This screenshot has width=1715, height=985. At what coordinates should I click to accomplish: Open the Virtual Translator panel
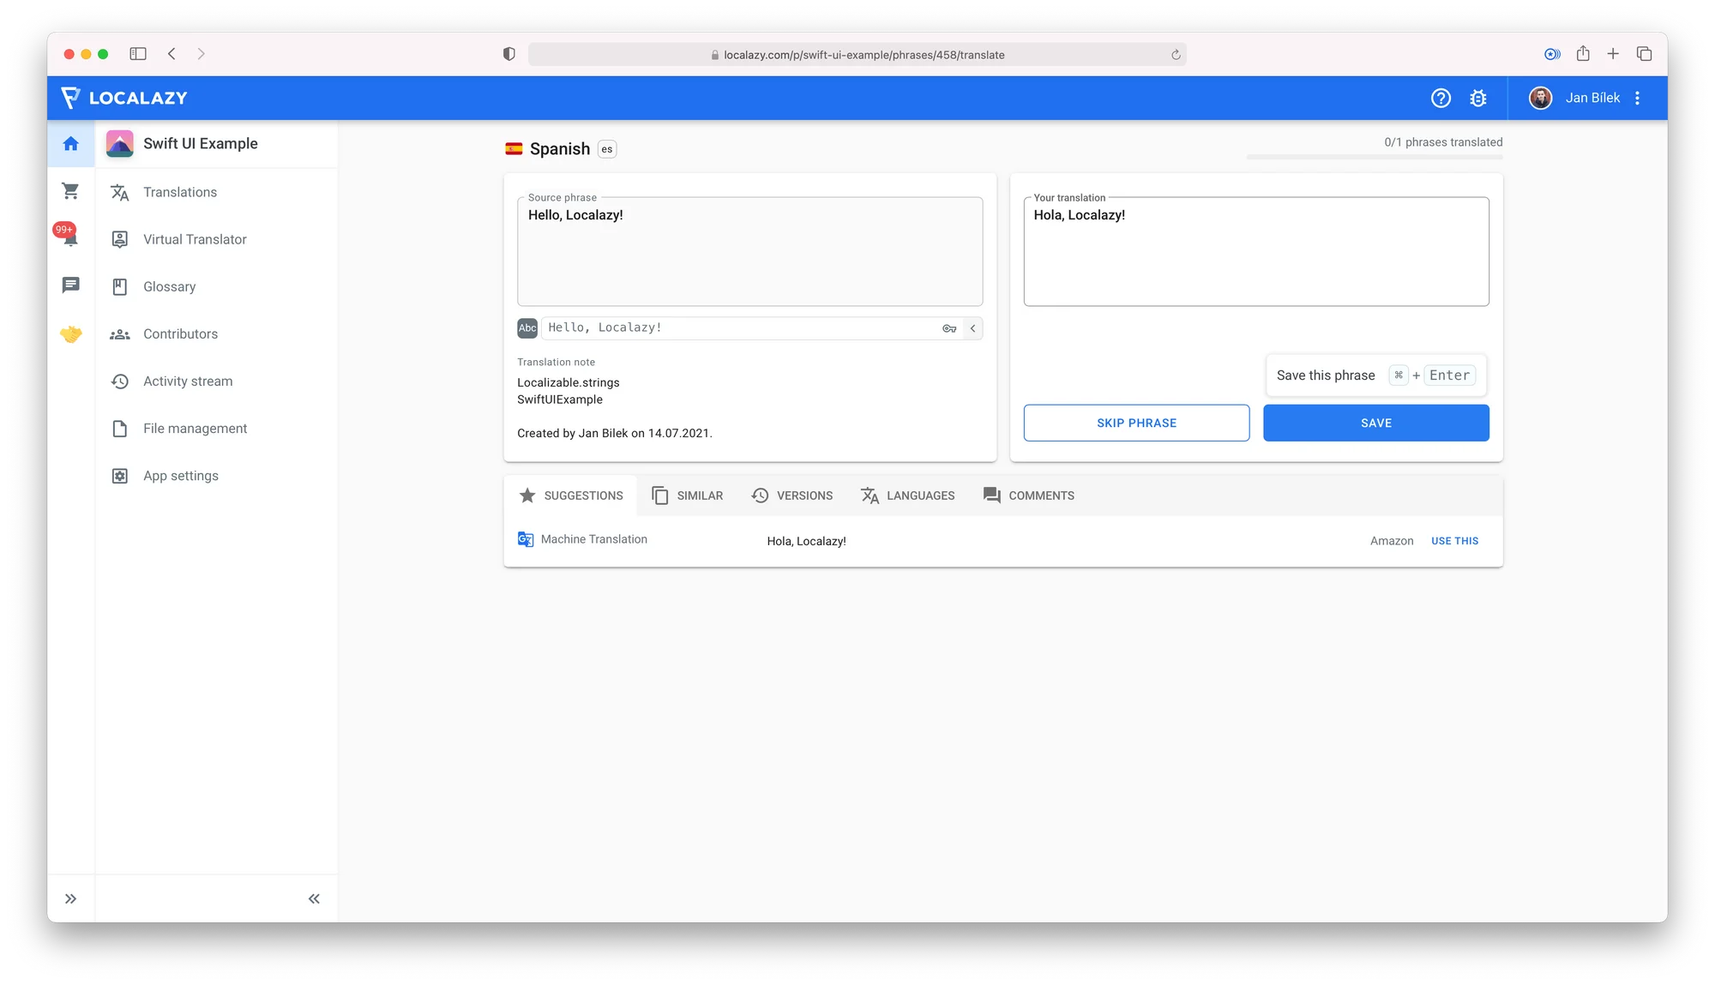tap(195, 239)
